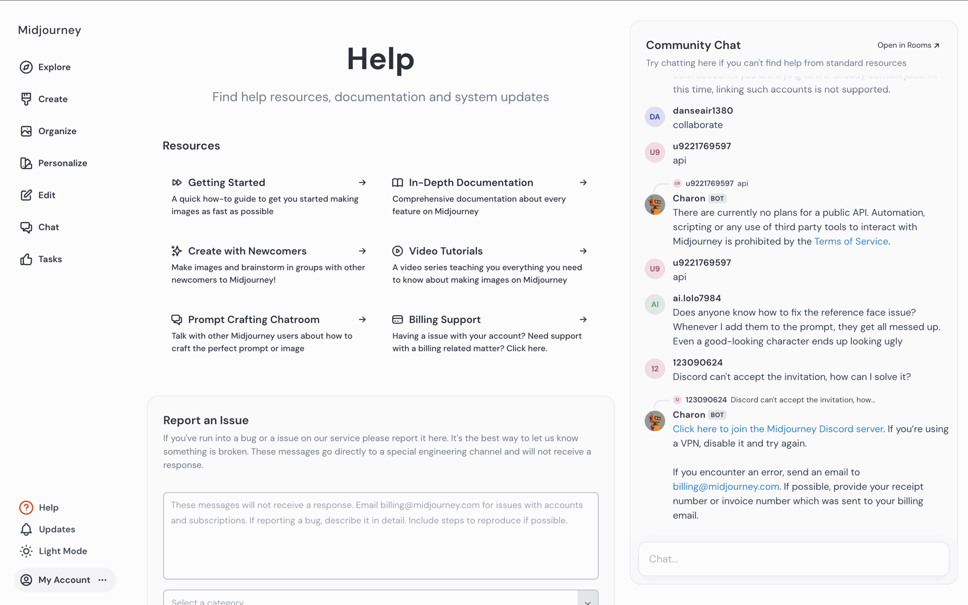
Task: Click the Video Tutorials play icon
Action: pyautogui.click(x=398, y=251)
